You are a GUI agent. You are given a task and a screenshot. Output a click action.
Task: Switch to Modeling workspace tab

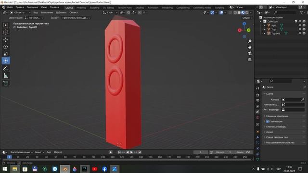pyautogui.click(x=81, y=8)
